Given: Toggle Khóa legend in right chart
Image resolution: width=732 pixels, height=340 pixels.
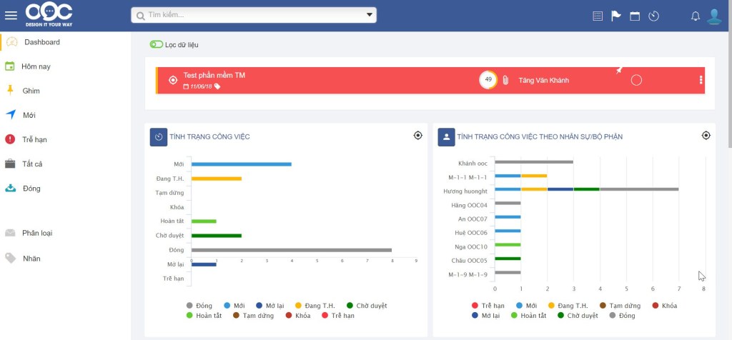Looking at the screenshot, I should tap(664, 306).
